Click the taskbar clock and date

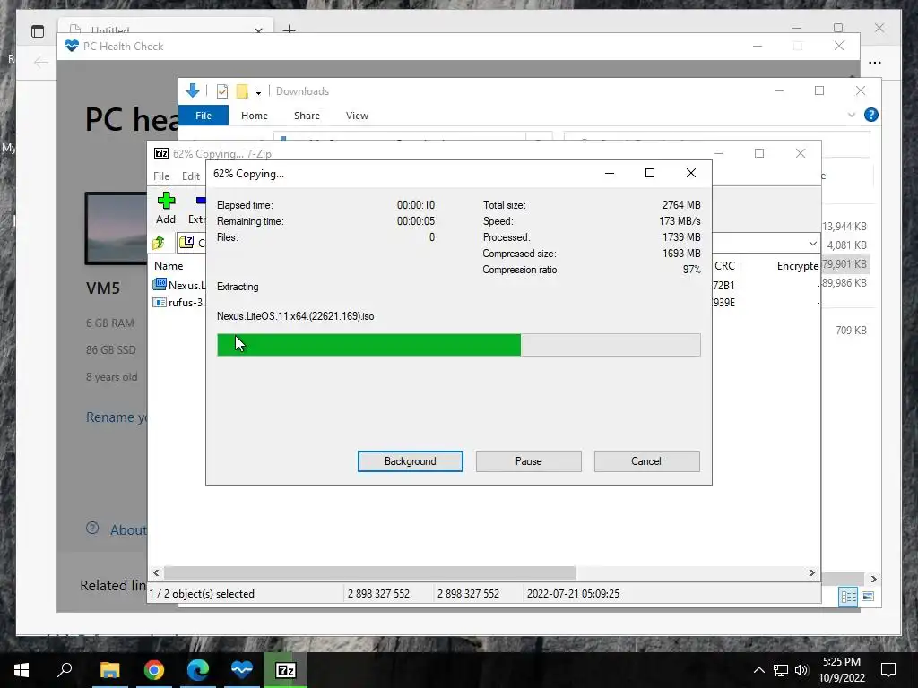(x=841, y=670)
